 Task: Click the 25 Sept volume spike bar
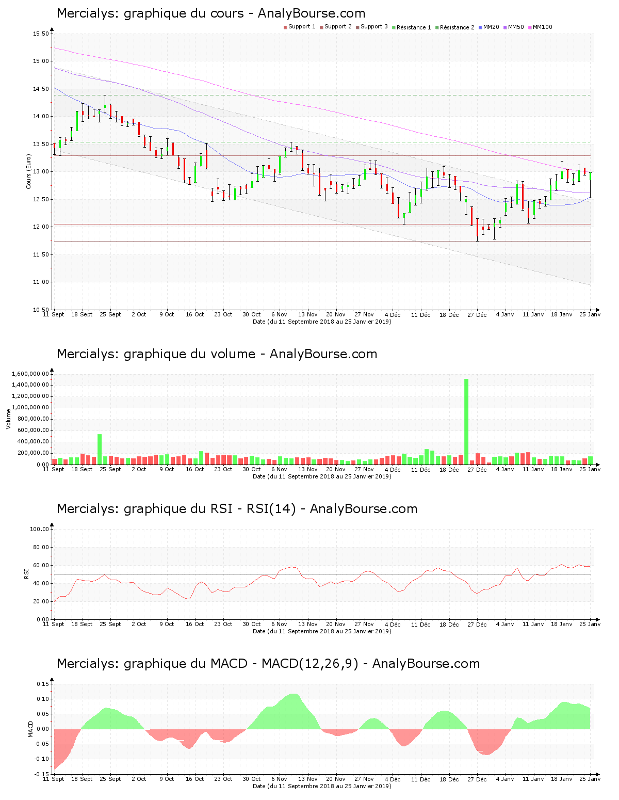pyautogui.click(x=100, y=449)
